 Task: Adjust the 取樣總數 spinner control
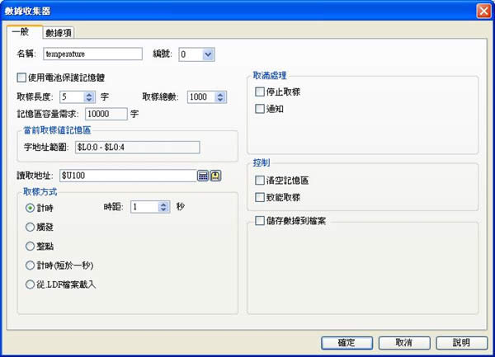[219, 96]
